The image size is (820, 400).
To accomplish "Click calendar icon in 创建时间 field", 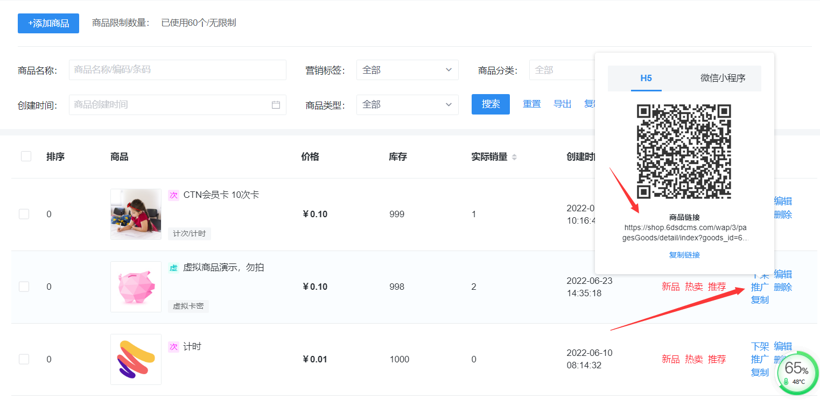I will [x=276, y=105].
